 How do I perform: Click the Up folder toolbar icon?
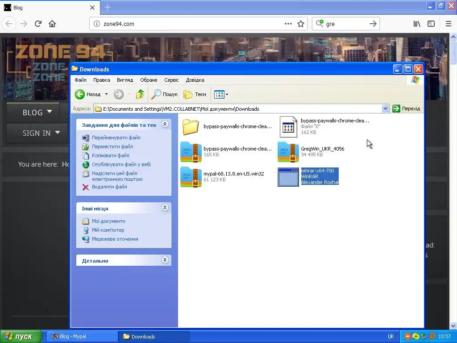[140, 94]
